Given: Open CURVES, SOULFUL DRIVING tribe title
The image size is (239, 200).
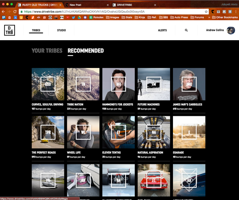Looking at the screenshot, I should point(48,105).
